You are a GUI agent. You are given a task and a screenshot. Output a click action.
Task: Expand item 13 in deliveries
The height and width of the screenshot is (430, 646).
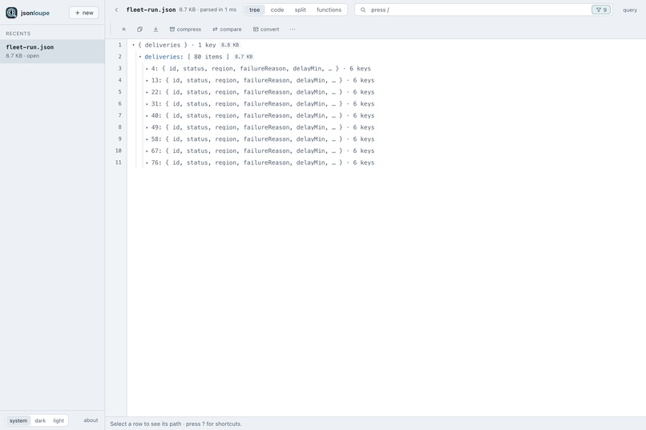[x=147, y=80]
